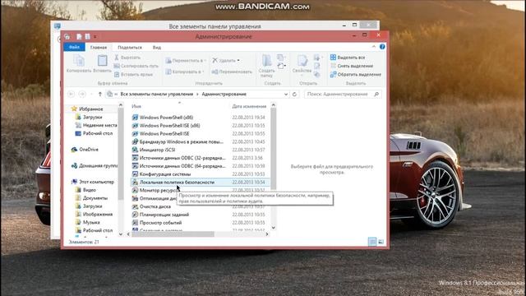Click the Дата изменения column header
The height and width of the screenshot is (296, 526).
(249, 106)
